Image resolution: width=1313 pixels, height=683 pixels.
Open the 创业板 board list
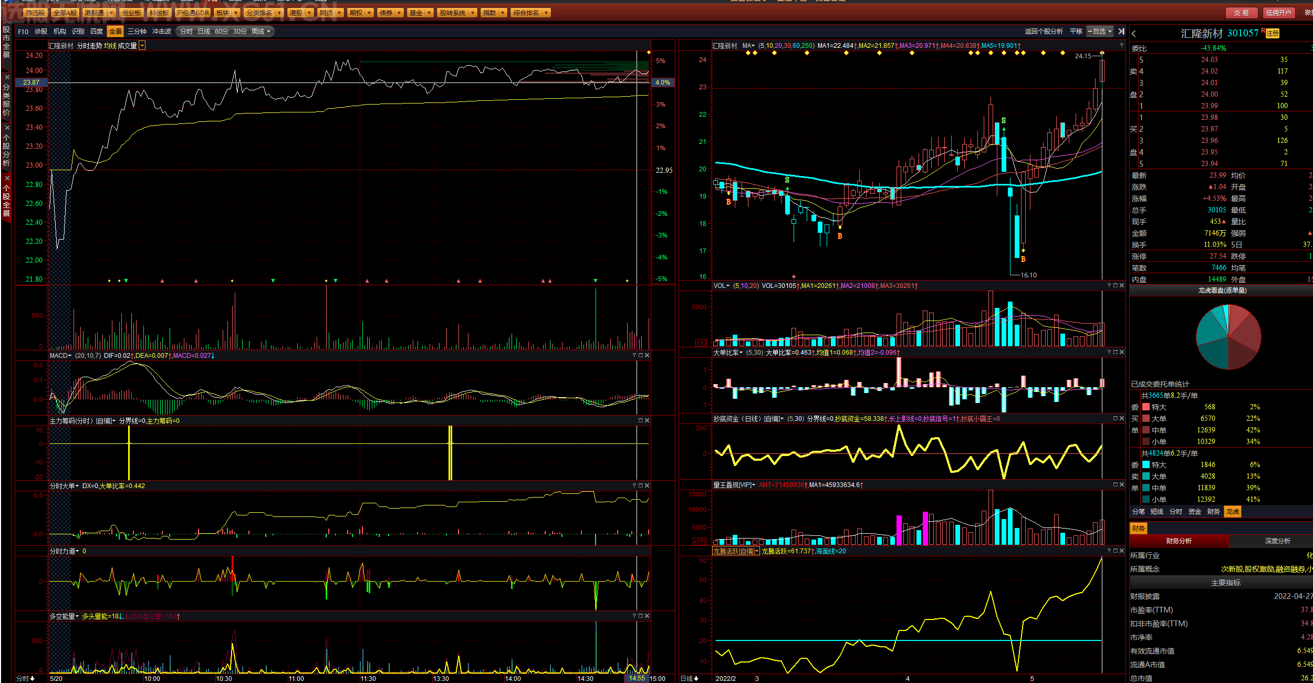click(x=131, y=13)
